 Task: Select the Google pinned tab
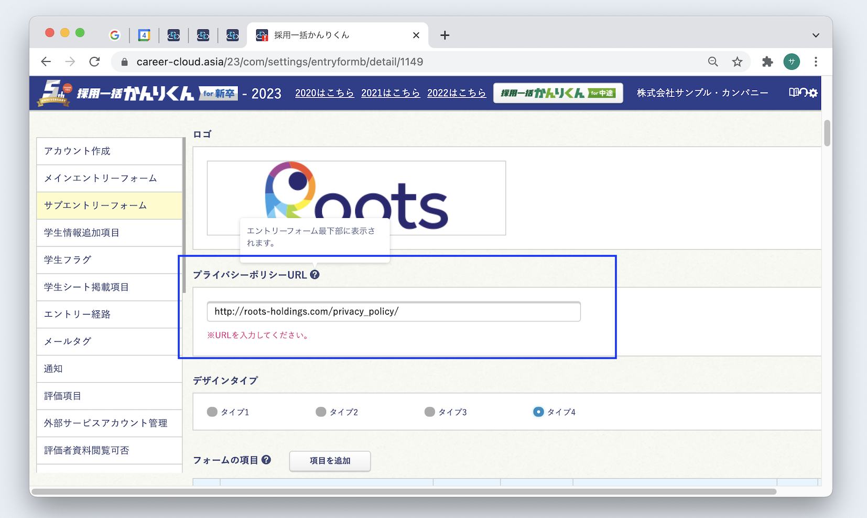tap(115, 35)
